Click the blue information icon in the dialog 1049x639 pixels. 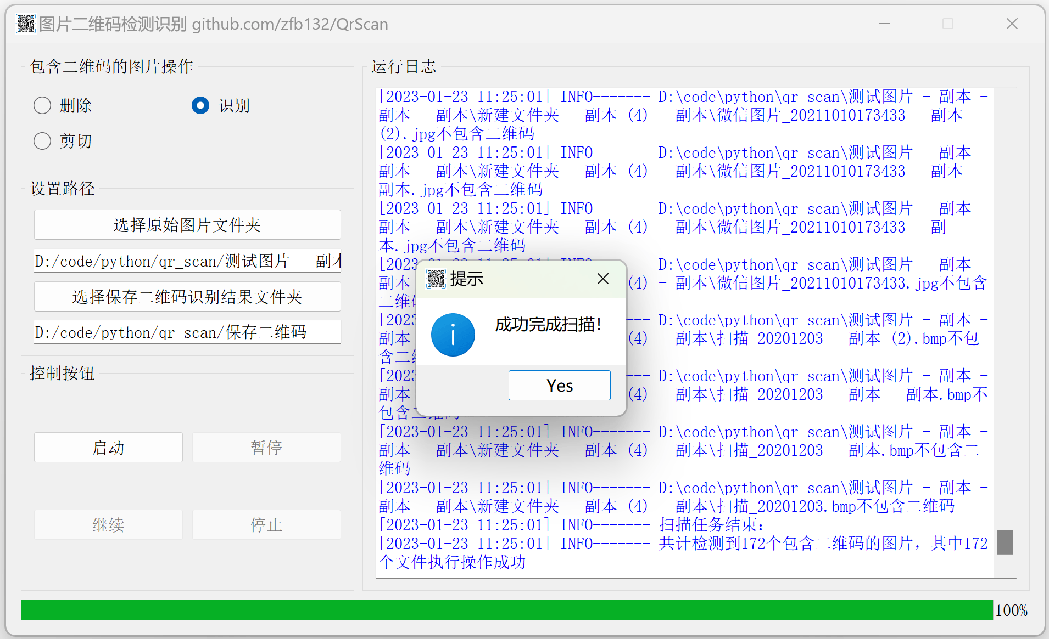[453, 335]
